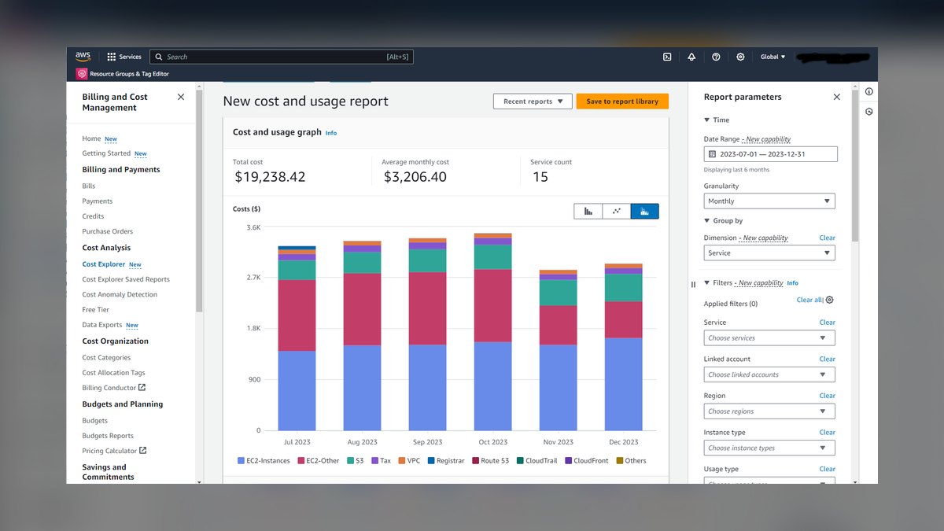This screenshot has width=944, height=531.
Task: Open Bills in sidebar
Action: click(x=89, y=186)
